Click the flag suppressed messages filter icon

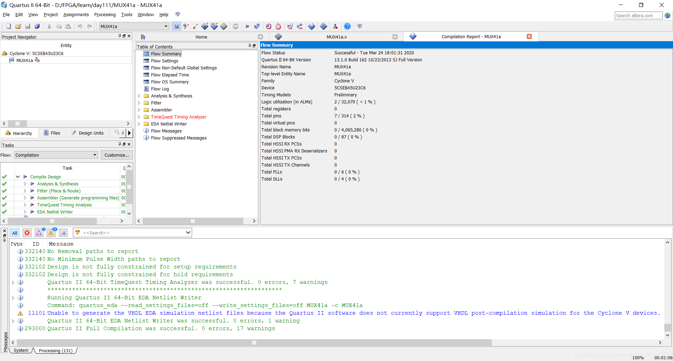(x=63, y=233)
